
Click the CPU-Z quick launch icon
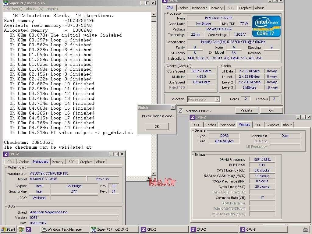pos(28,229)
